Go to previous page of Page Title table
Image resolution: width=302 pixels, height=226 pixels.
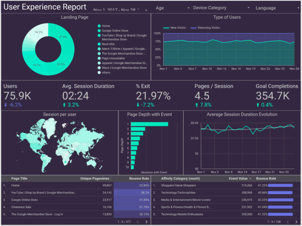pos(138,222)
